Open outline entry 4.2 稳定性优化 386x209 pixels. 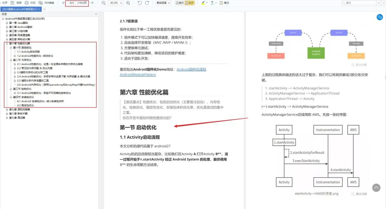(x=25, y=105)
